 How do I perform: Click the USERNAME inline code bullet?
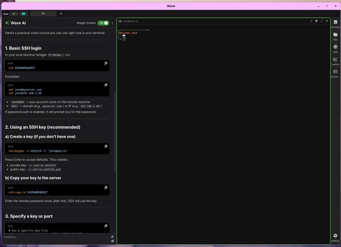18,102
